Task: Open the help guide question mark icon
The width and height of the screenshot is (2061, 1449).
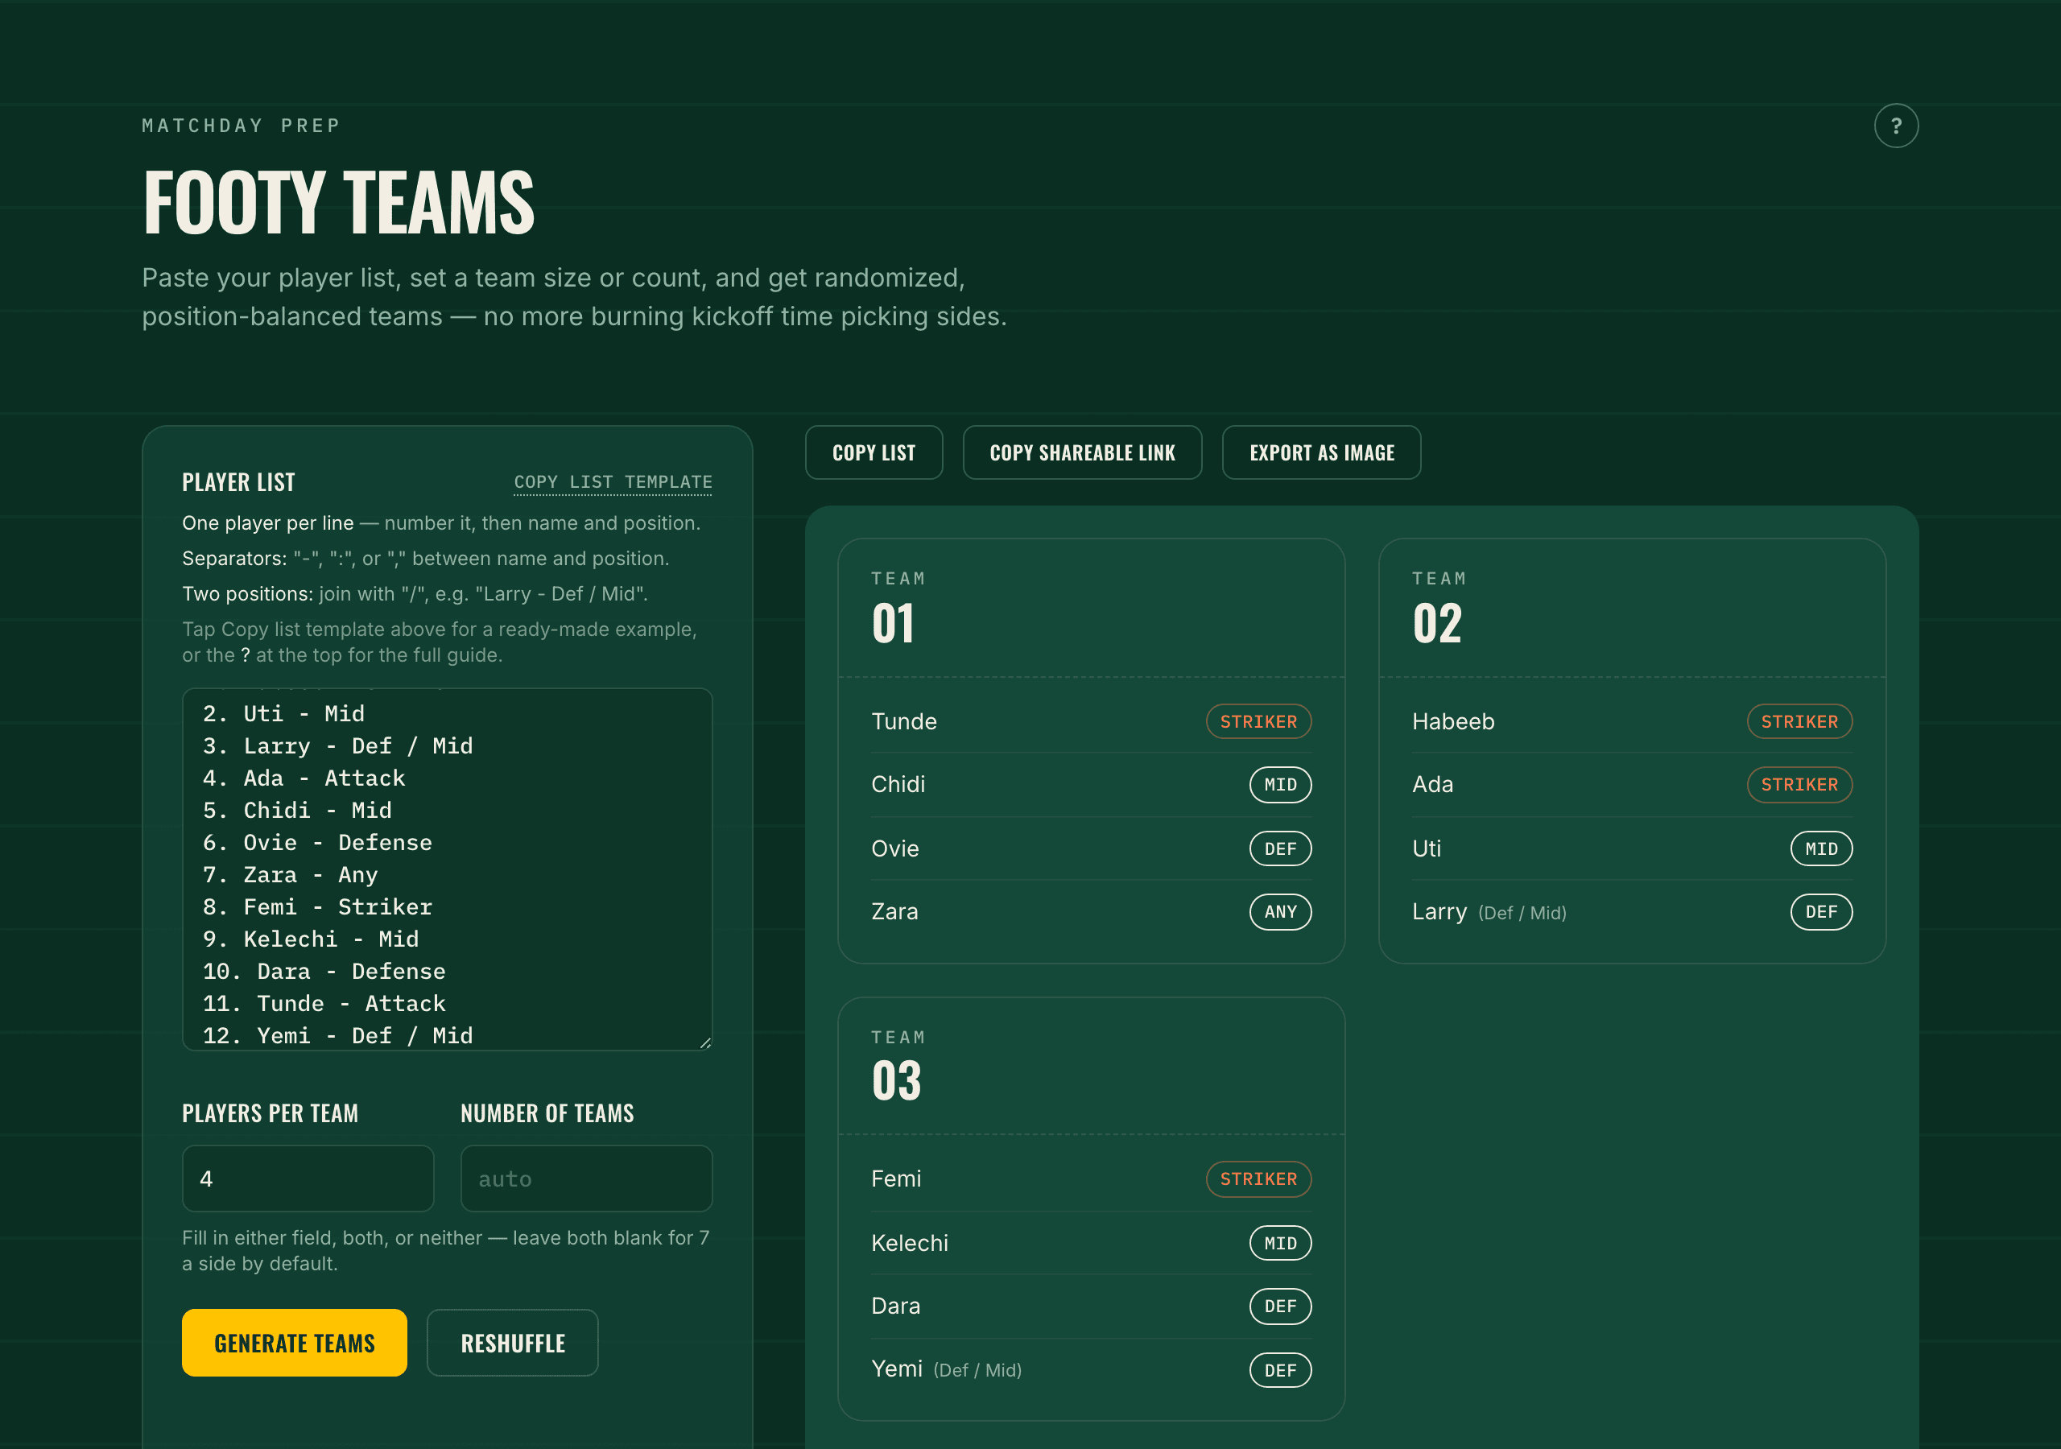Action: coord(1896,126)
